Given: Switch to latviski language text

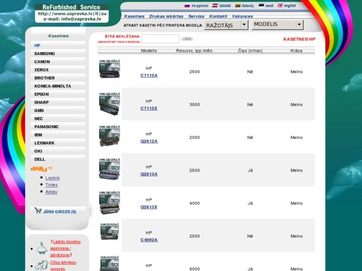Looking at the screenshot, I should pos(225,6).
